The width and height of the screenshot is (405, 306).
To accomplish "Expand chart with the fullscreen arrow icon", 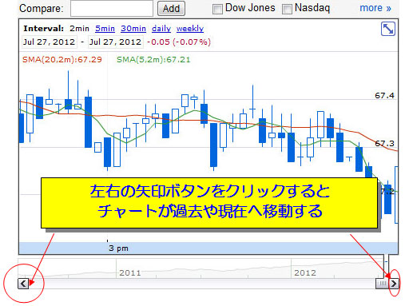I will 388,29.
